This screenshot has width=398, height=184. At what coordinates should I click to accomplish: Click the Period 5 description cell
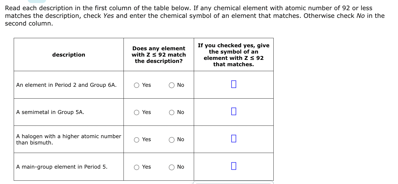tap(62, 167)
